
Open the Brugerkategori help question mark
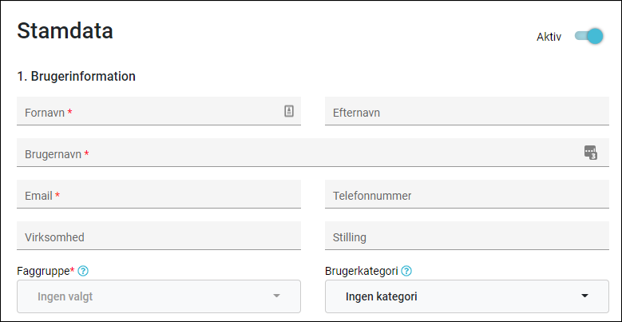click(x=406, y=271)
